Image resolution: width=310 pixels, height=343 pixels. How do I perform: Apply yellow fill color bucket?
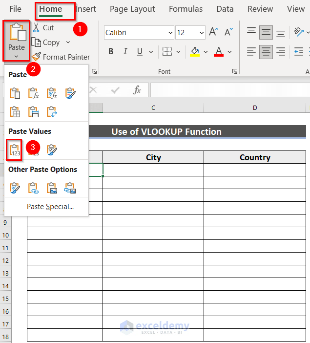click(195, 52)
